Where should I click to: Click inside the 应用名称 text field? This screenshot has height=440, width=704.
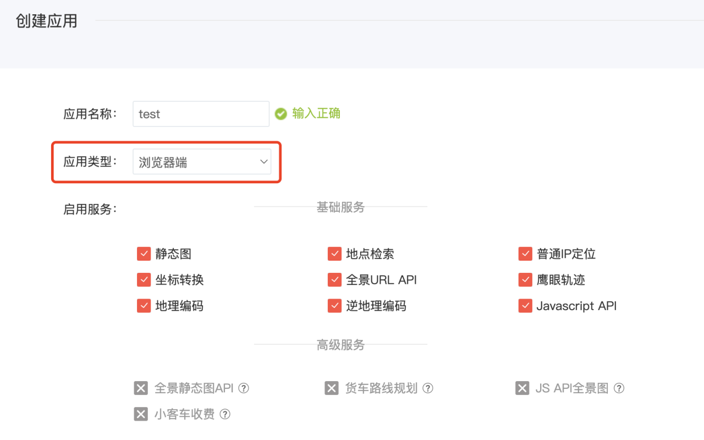(x=200, y=113)
